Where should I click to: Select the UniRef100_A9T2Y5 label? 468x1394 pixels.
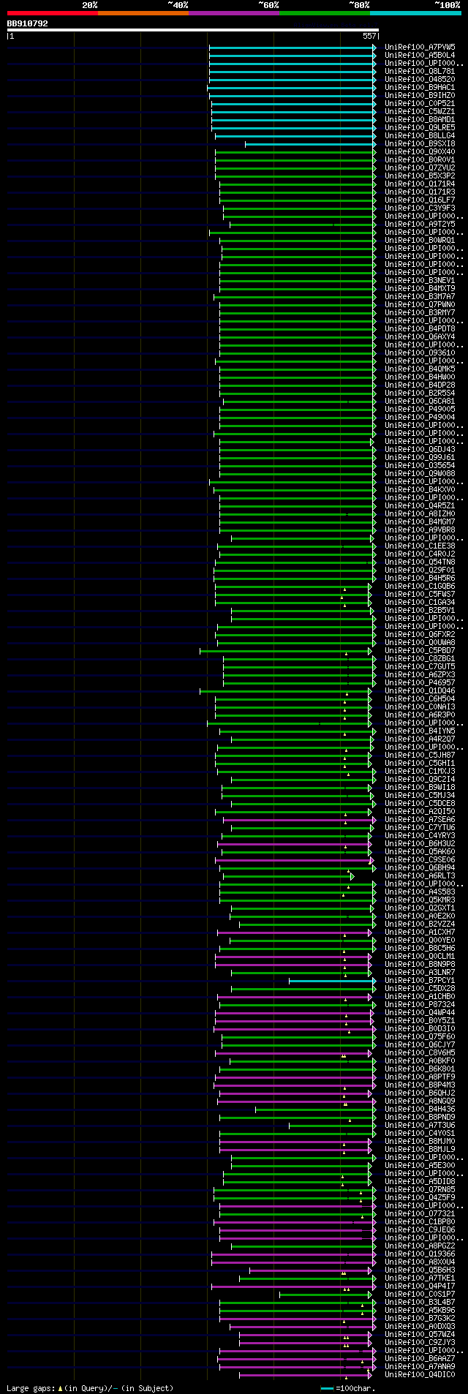click(x=420, y=224)
